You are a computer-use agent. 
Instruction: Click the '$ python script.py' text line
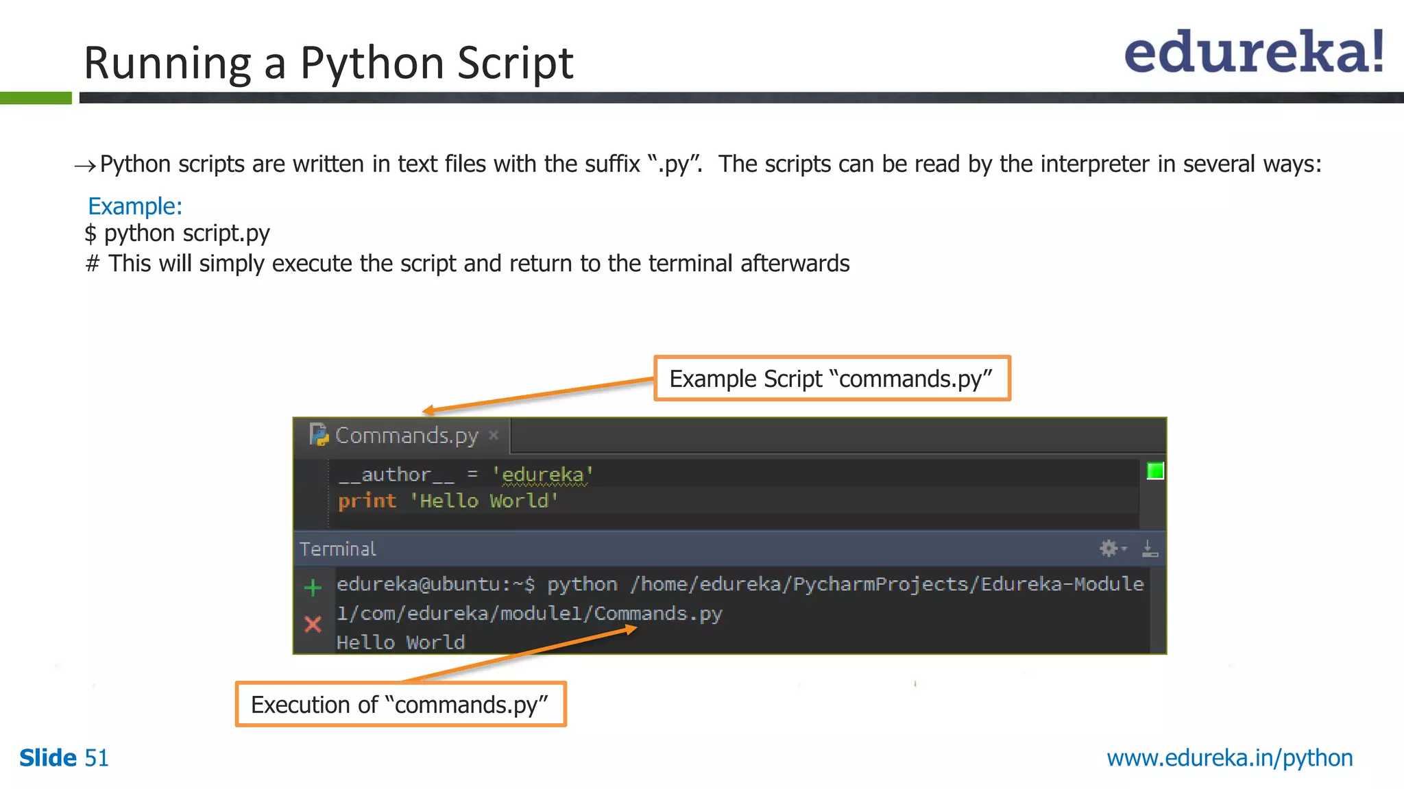click(x=178, y=234)
